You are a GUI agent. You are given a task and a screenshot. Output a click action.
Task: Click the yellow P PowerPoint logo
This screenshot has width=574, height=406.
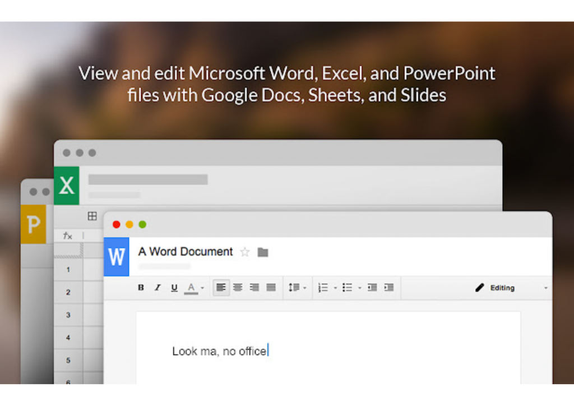[x=33, y=224]
